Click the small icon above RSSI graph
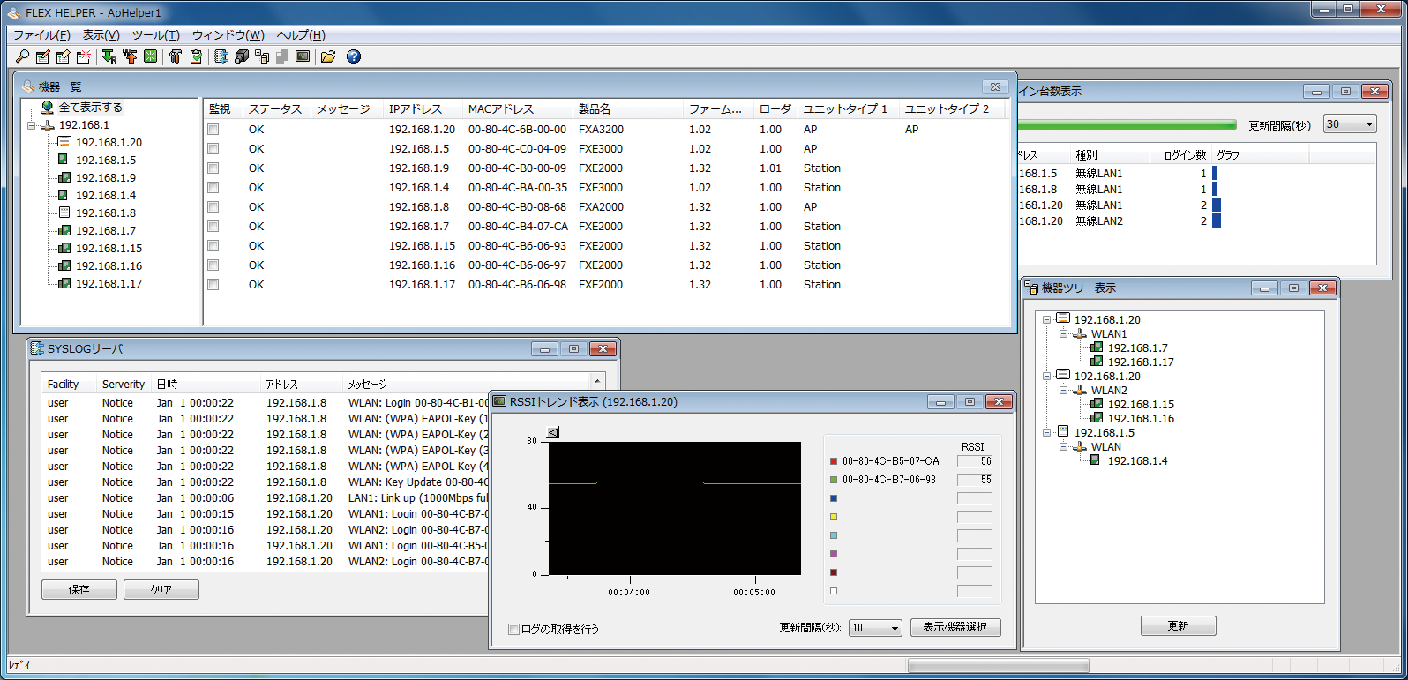Screen dimensions: 1408x680 click(553, 432)
